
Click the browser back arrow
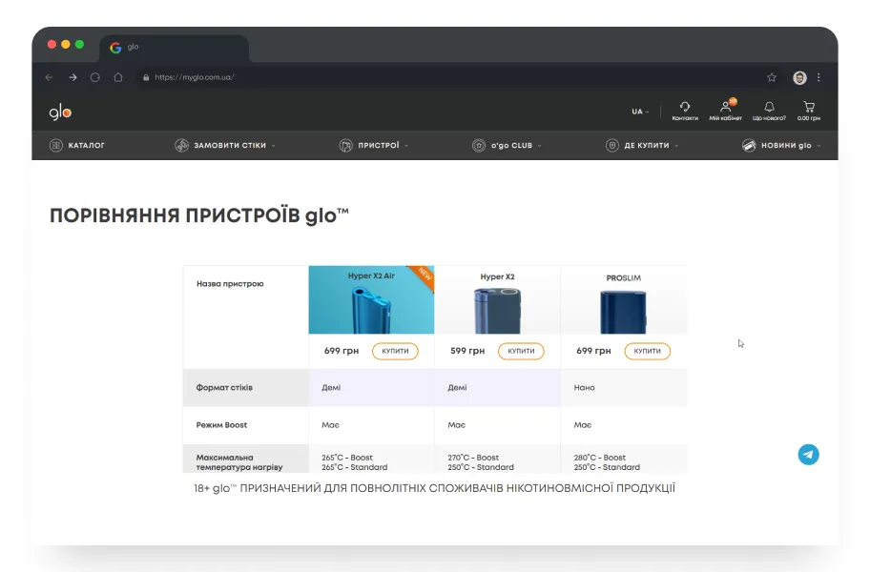pos(49,77)
